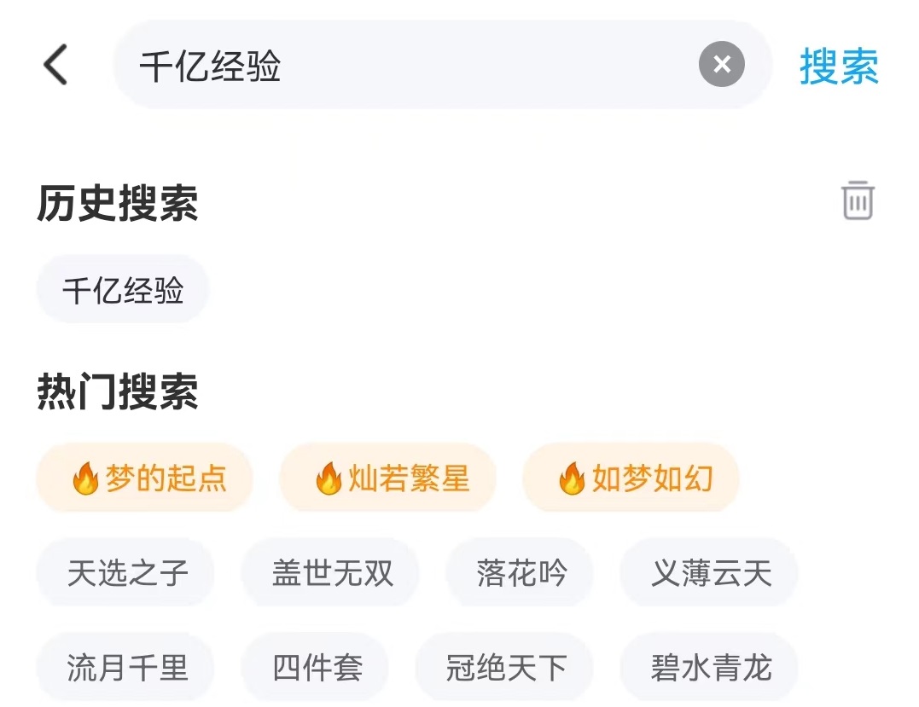Pick the 冠绝天下 tag
Screen dimensions: 919x707
tap(505, 667)
